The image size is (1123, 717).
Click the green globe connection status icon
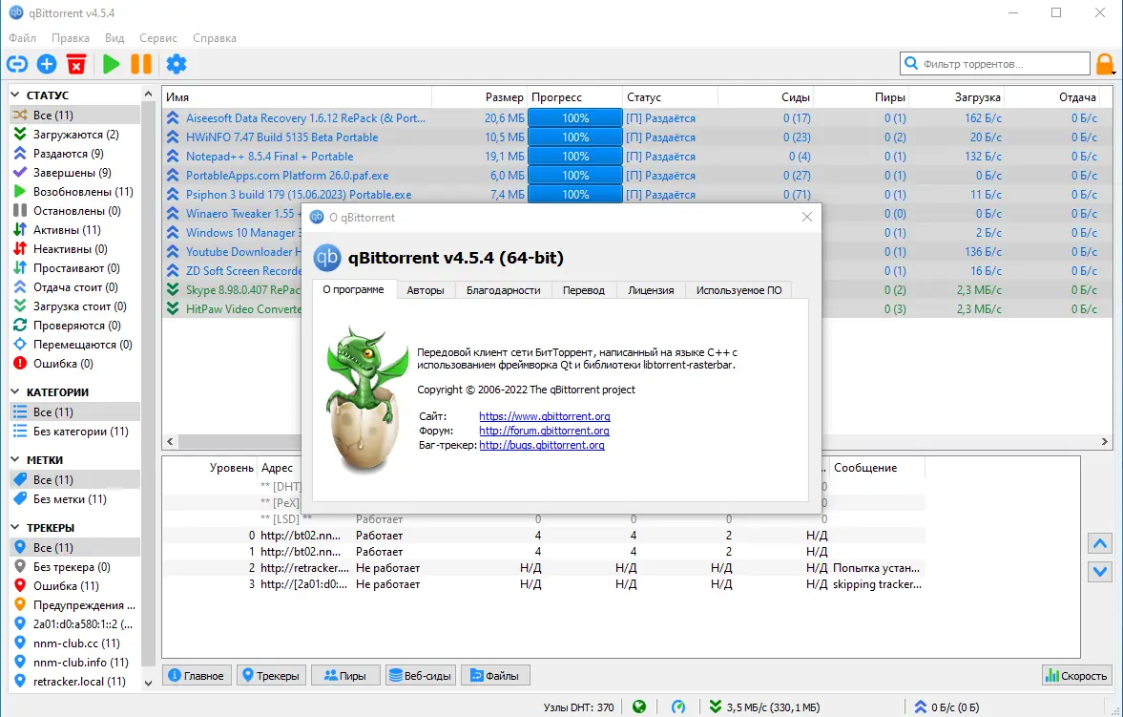[639, 706]
